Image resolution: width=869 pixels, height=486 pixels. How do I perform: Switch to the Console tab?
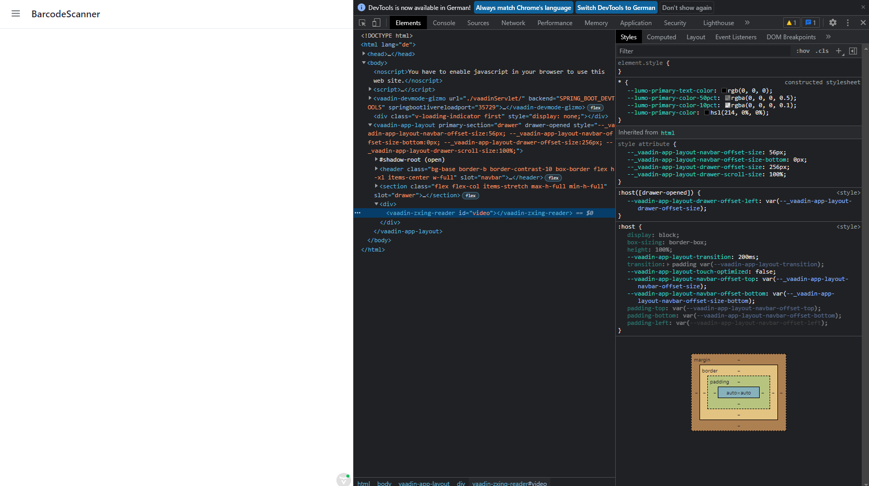pos(444,22)
